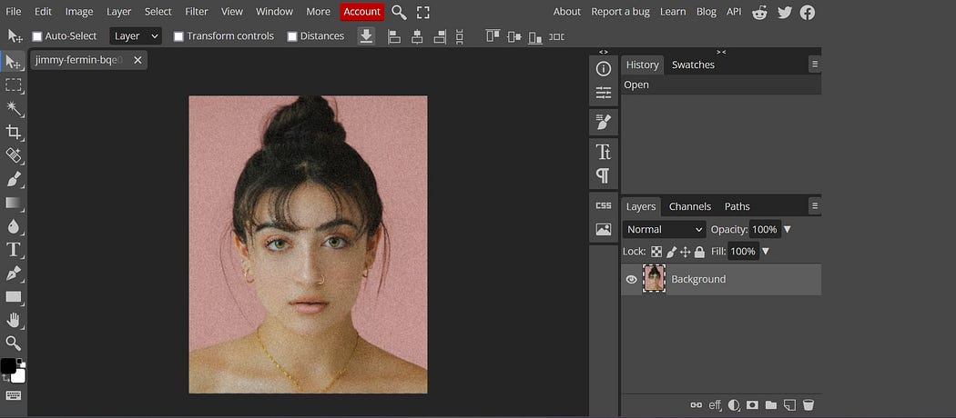956x418 pixels.
Task: Select the Hand tool
Action: (14, 319)
